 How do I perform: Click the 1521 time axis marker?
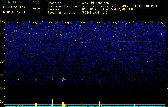pos(18,23)
